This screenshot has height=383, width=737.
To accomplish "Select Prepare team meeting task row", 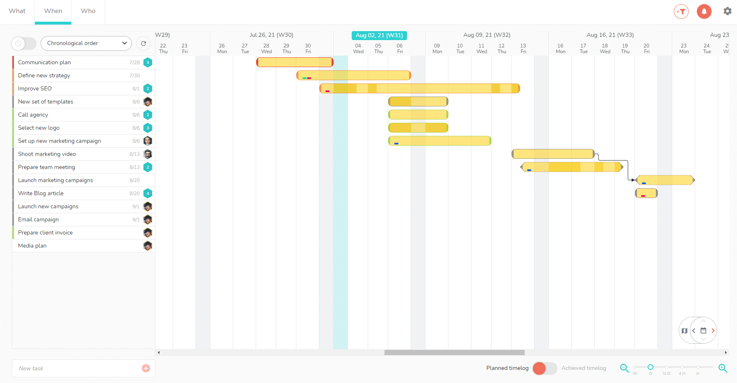I will 84,167.
